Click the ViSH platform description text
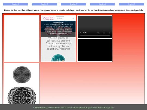 point(58,43)
